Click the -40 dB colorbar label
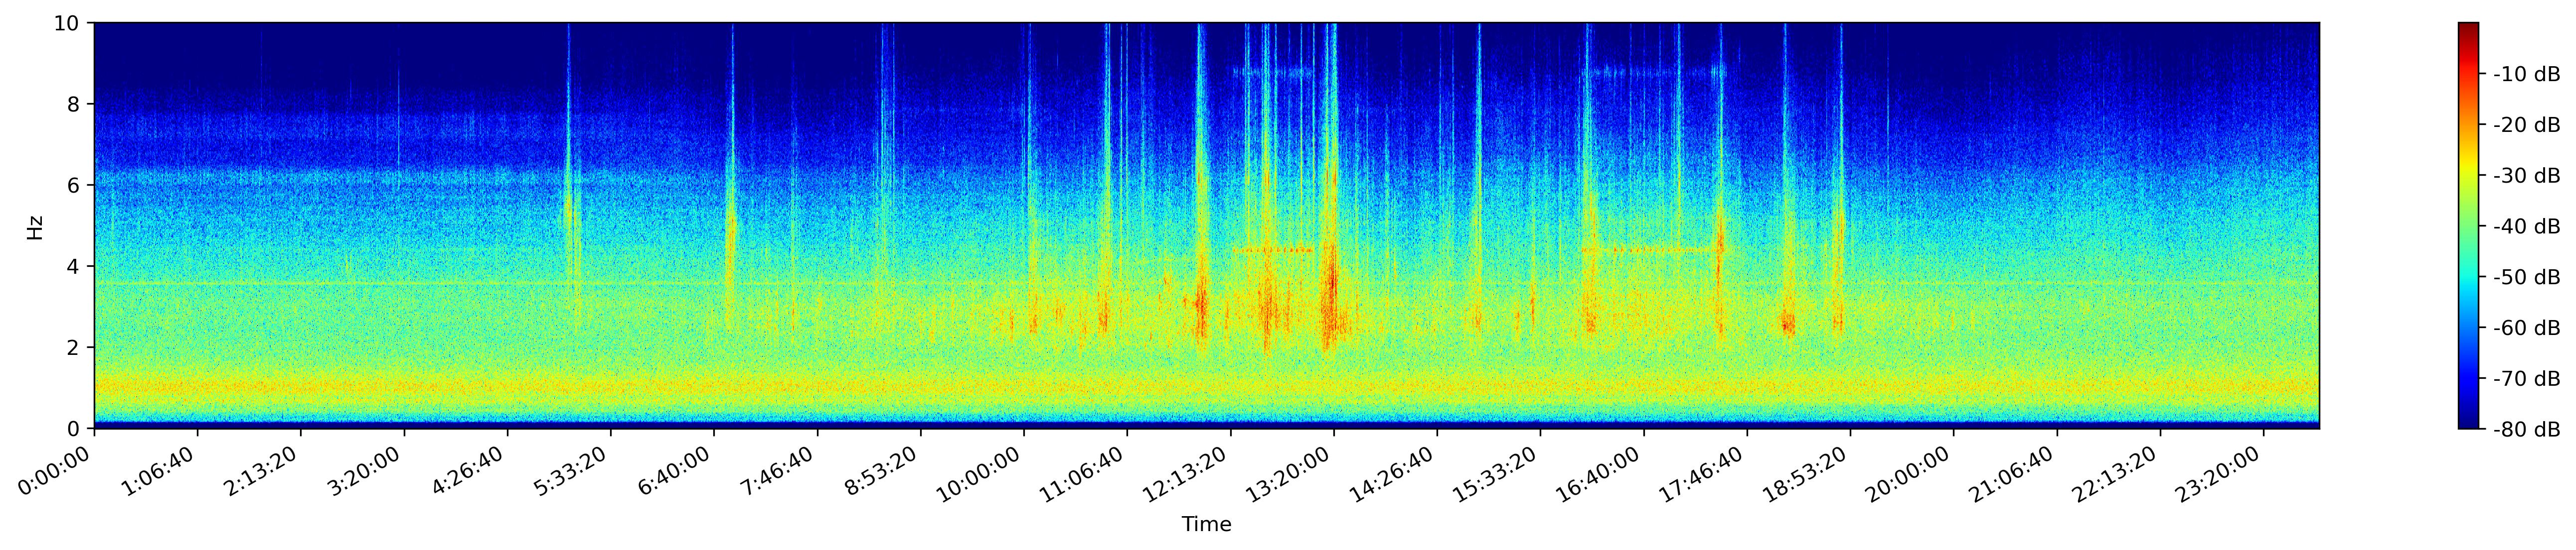 (2526, 226)
